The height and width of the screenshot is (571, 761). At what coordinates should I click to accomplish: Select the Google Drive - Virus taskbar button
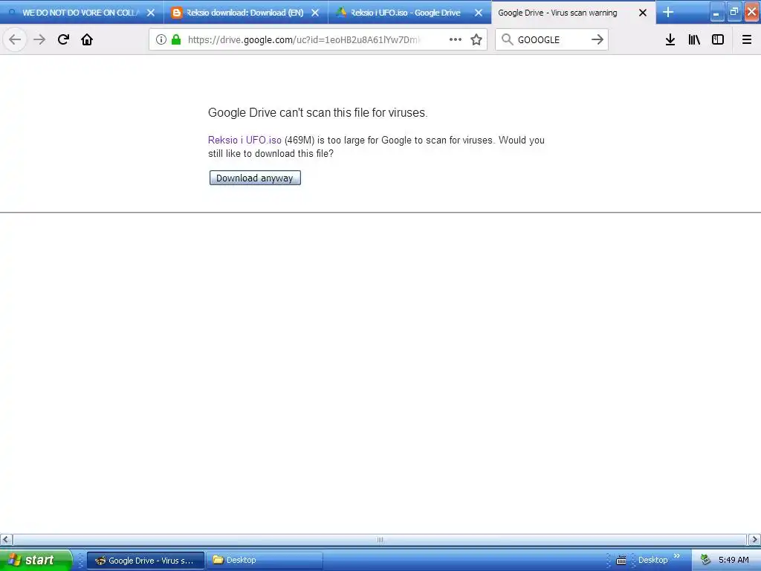click(x=146, y=561)
